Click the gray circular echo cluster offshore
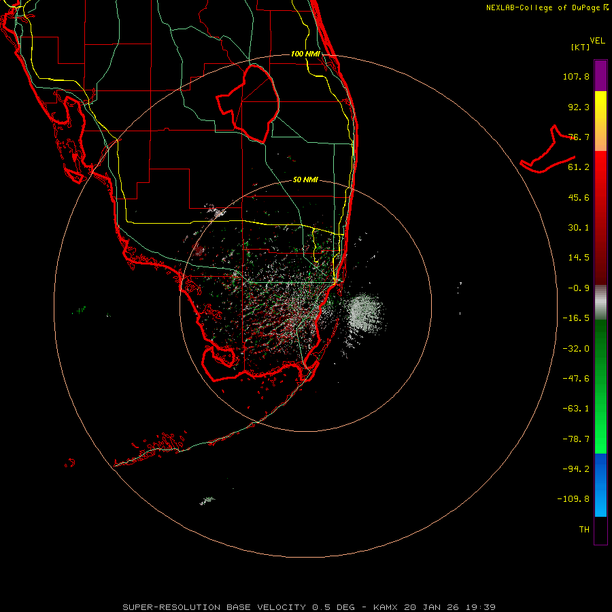Viewport: 612px width, 612px height. (x=365, y=313)
